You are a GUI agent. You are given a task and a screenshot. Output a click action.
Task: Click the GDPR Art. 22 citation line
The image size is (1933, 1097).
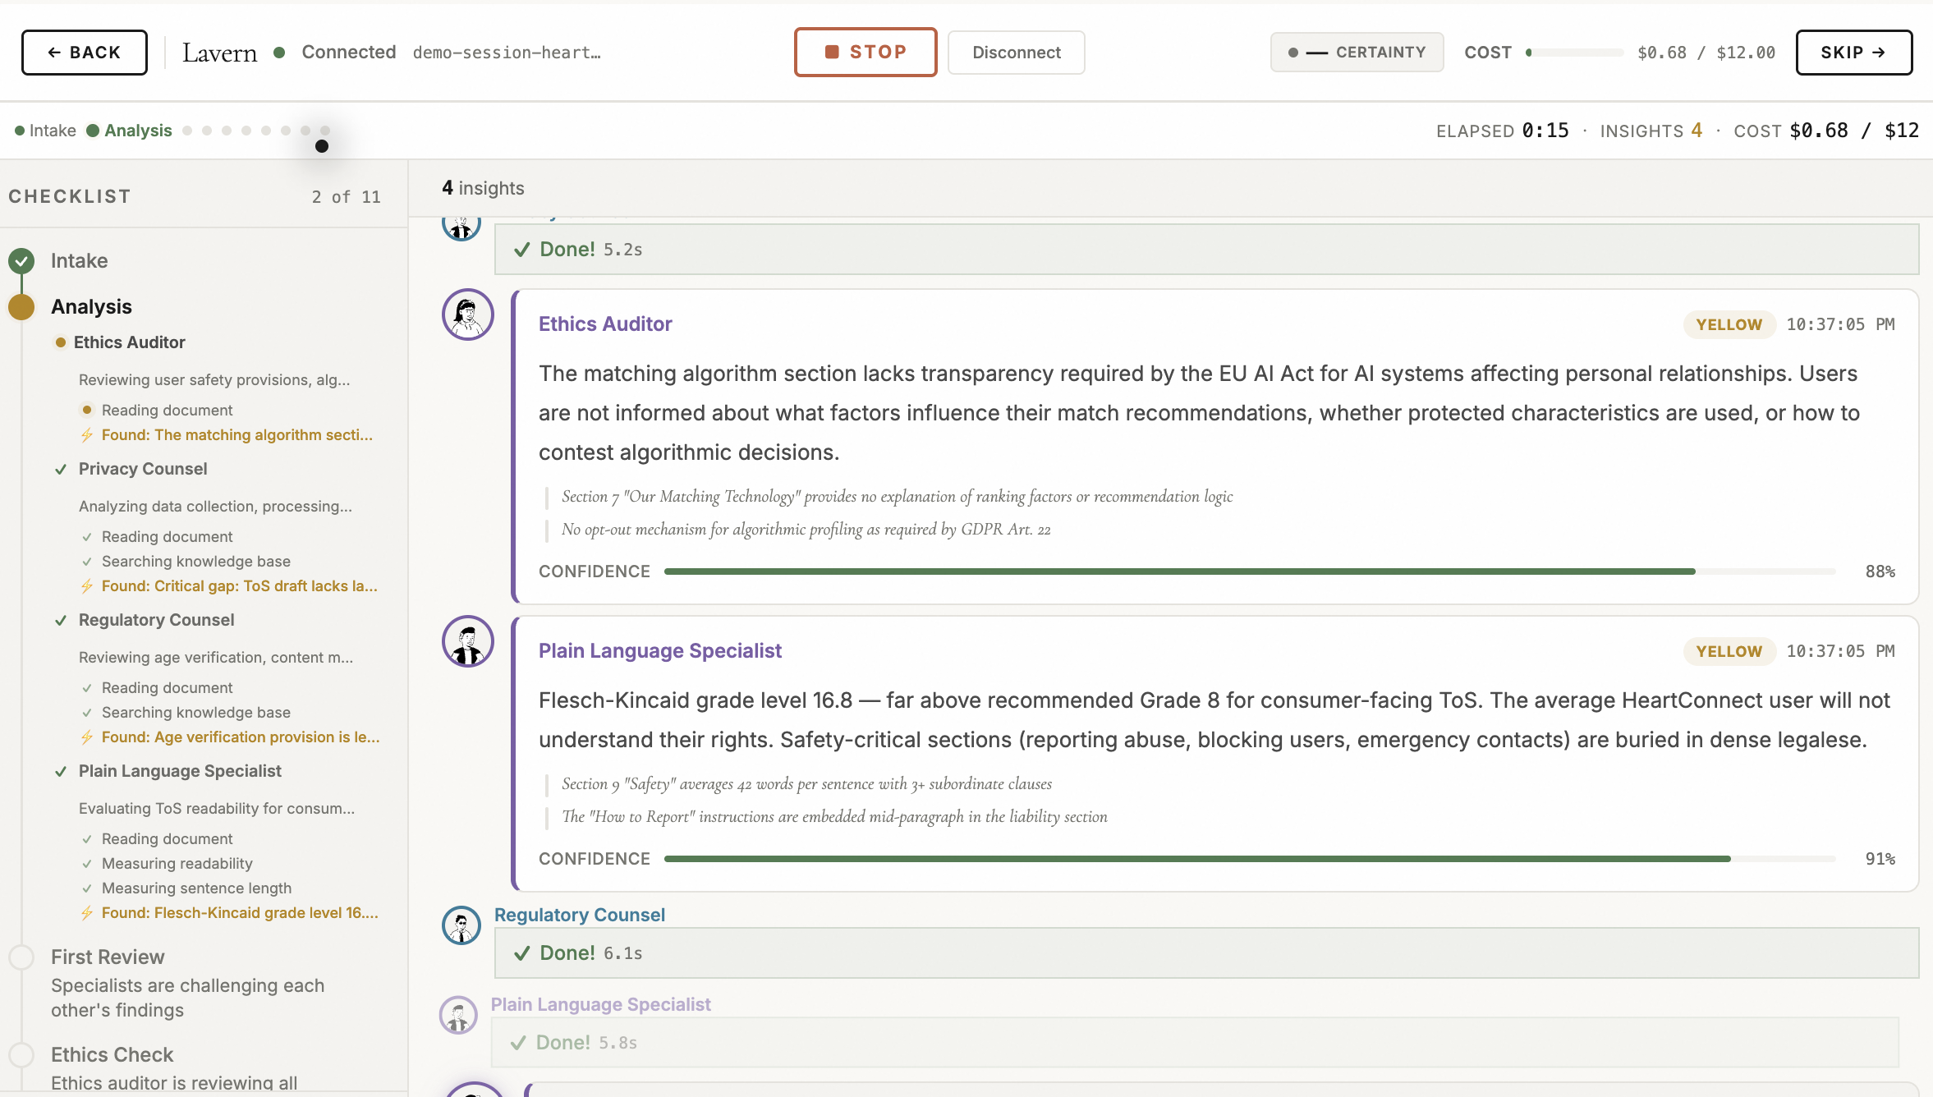(x=806, y=530)
